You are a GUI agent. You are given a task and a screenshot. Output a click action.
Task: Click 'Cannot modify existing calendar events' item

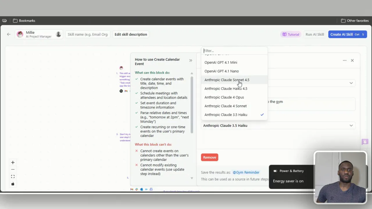pyautogui.click(x=162, y=170)
